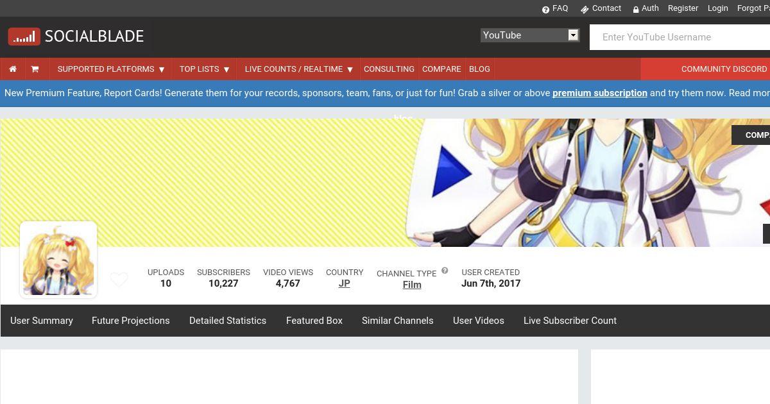Click the video views value 4,767
770x404 pixels.
click(288, 283)
